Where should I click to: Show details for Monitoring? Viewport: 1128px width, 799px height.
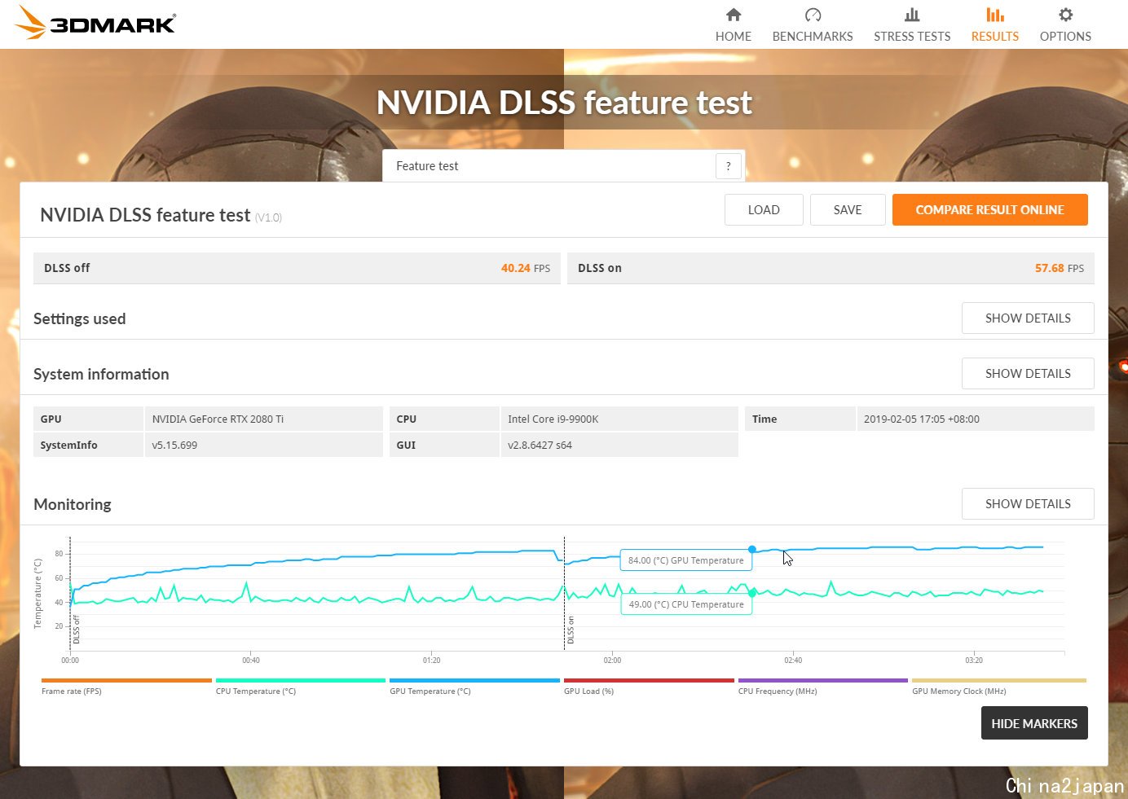click(1028, 504)
